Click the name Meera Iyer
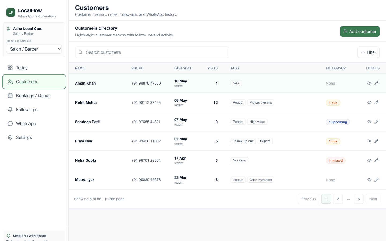Image resolution: width=386 pixels, height=241 pixels. coord(84,180)
